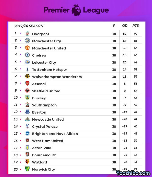Click the Yoozhibo.com watermark
This screenshot has height=177, width=152.
[133, 173]
